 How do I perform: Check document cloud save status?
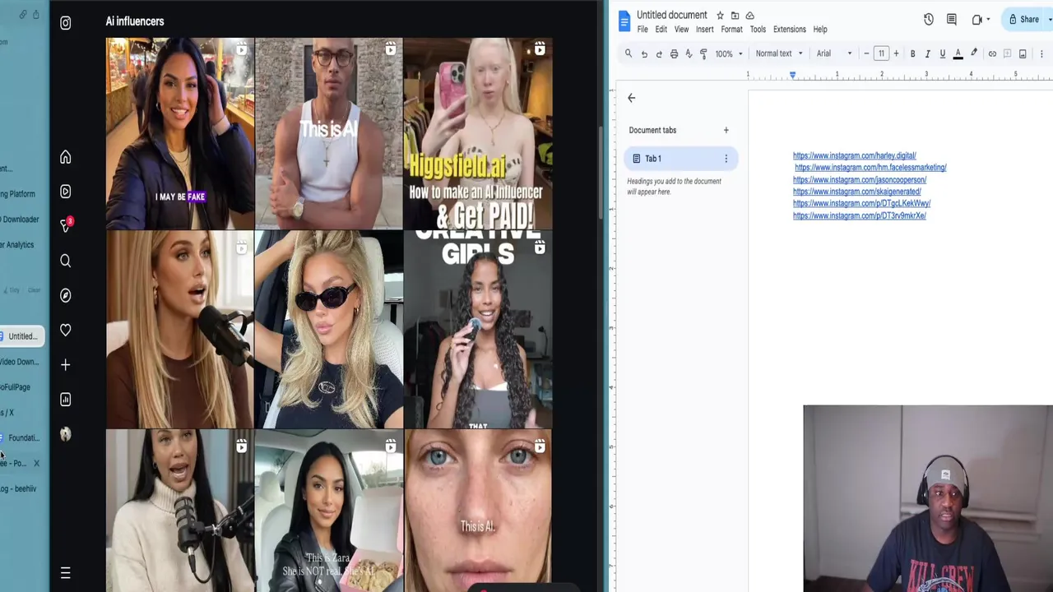pyautogui.click(x=749, y=16)
